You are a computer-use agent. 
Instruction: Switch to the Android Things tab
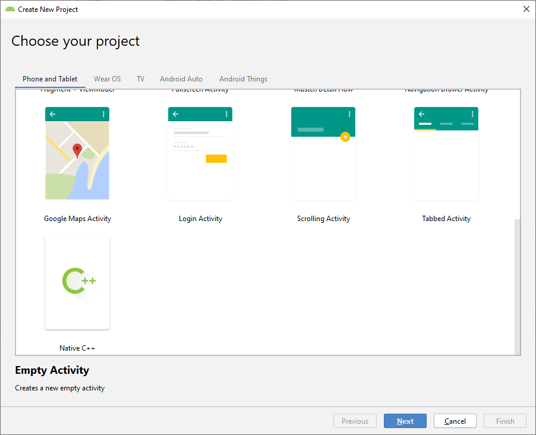pos(243,78)
